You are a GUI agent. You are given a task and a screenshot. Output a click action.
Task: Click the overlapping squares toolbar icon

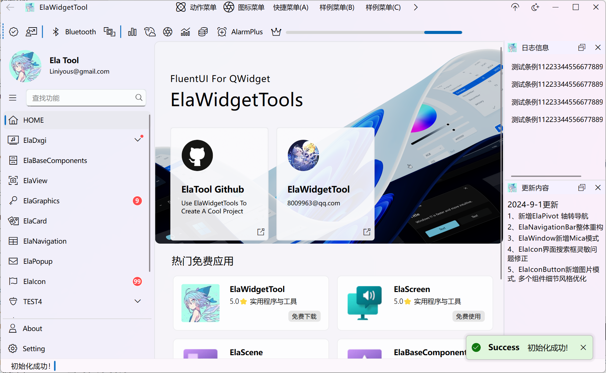coord(109,32)
